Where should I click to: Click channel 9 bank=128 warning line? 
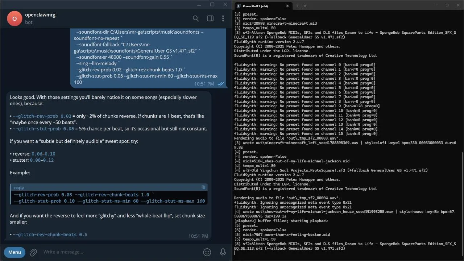coord(307,106)
